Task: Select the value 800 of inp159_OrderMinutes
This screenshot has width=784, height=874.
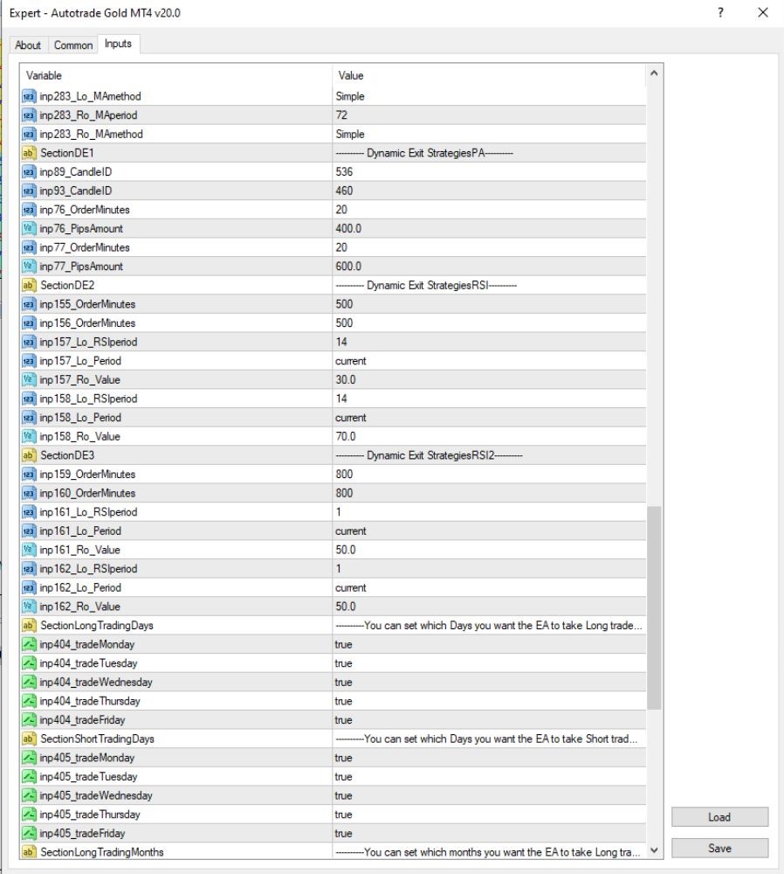Action: pos(344,475)
